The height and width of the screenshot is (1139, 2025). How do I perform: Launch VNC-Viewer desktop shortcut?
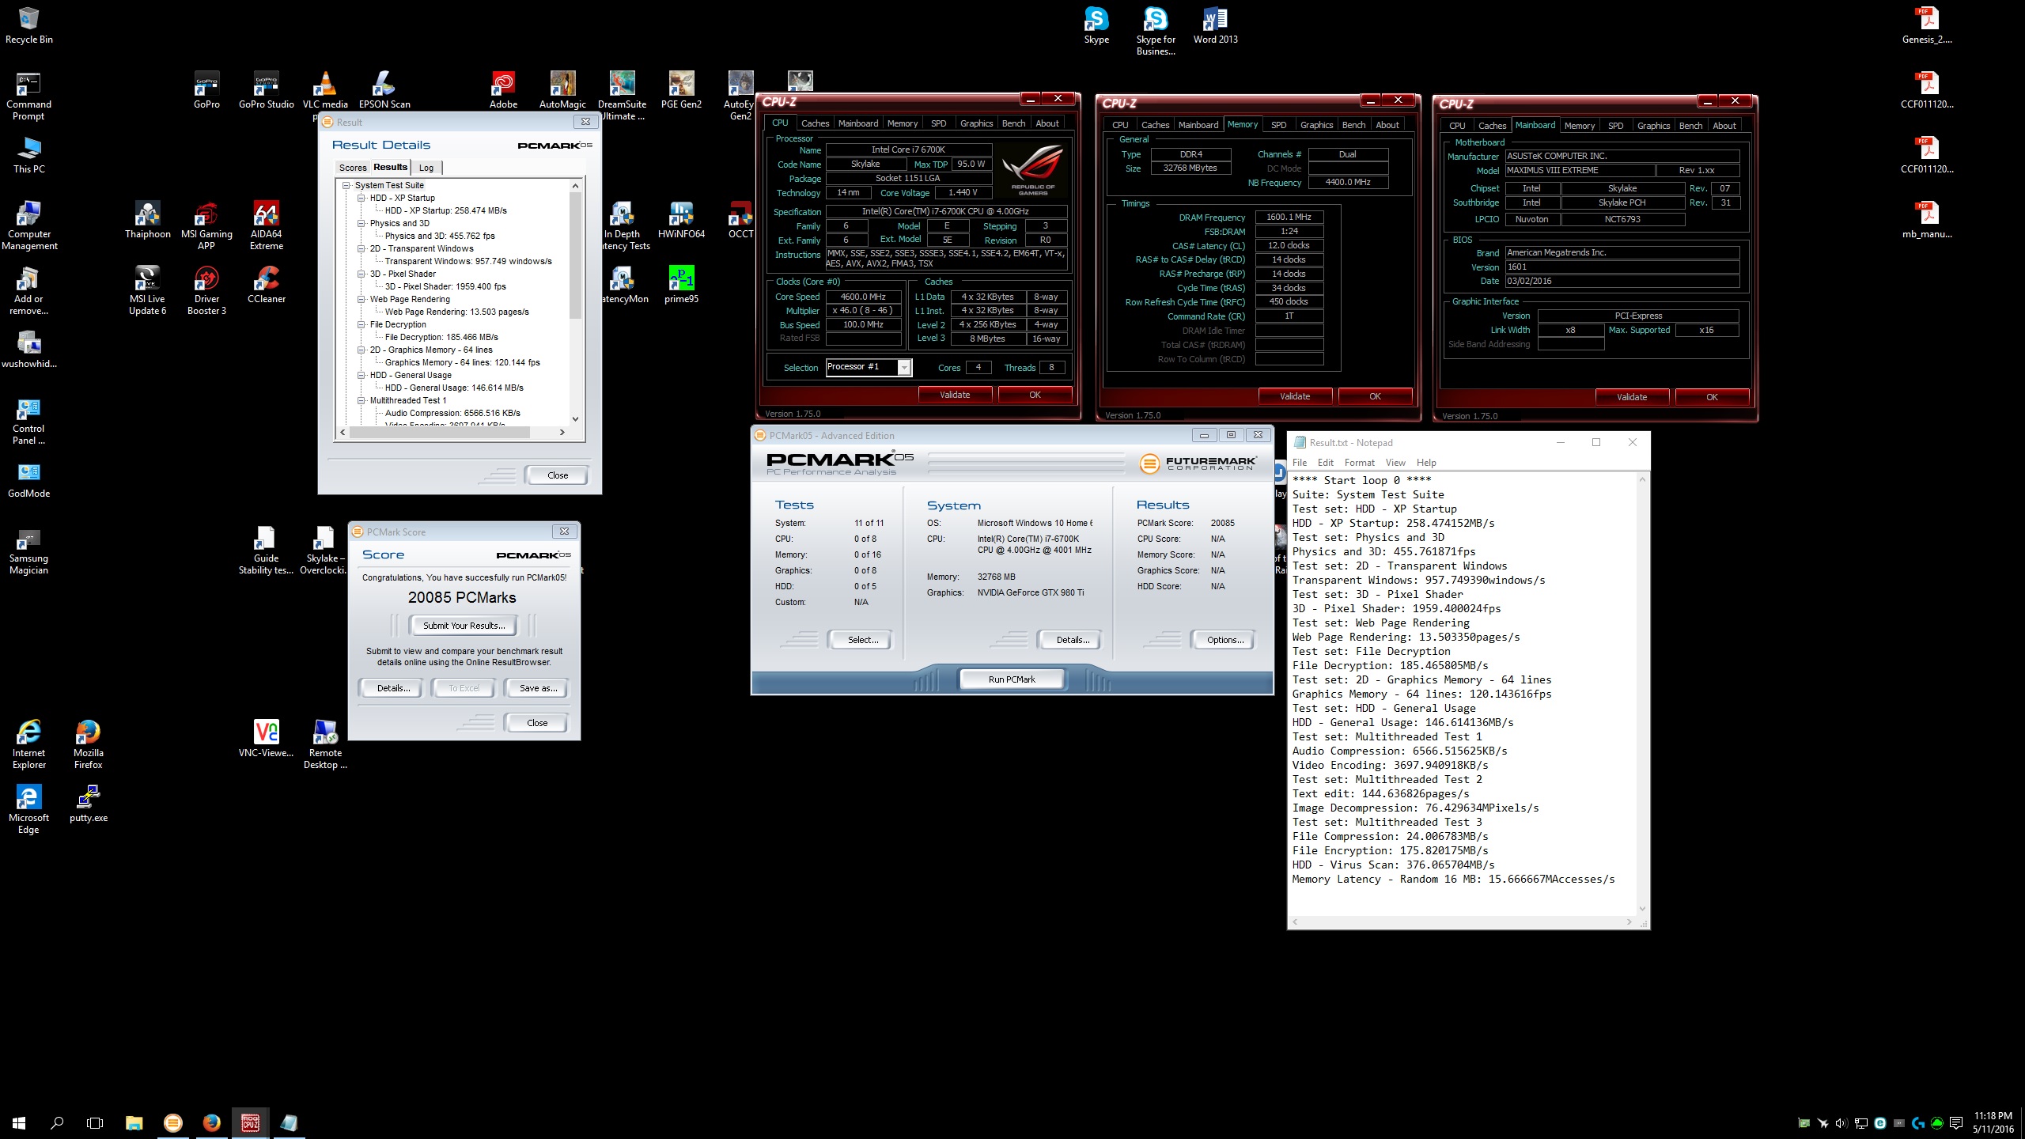[266, 739]
